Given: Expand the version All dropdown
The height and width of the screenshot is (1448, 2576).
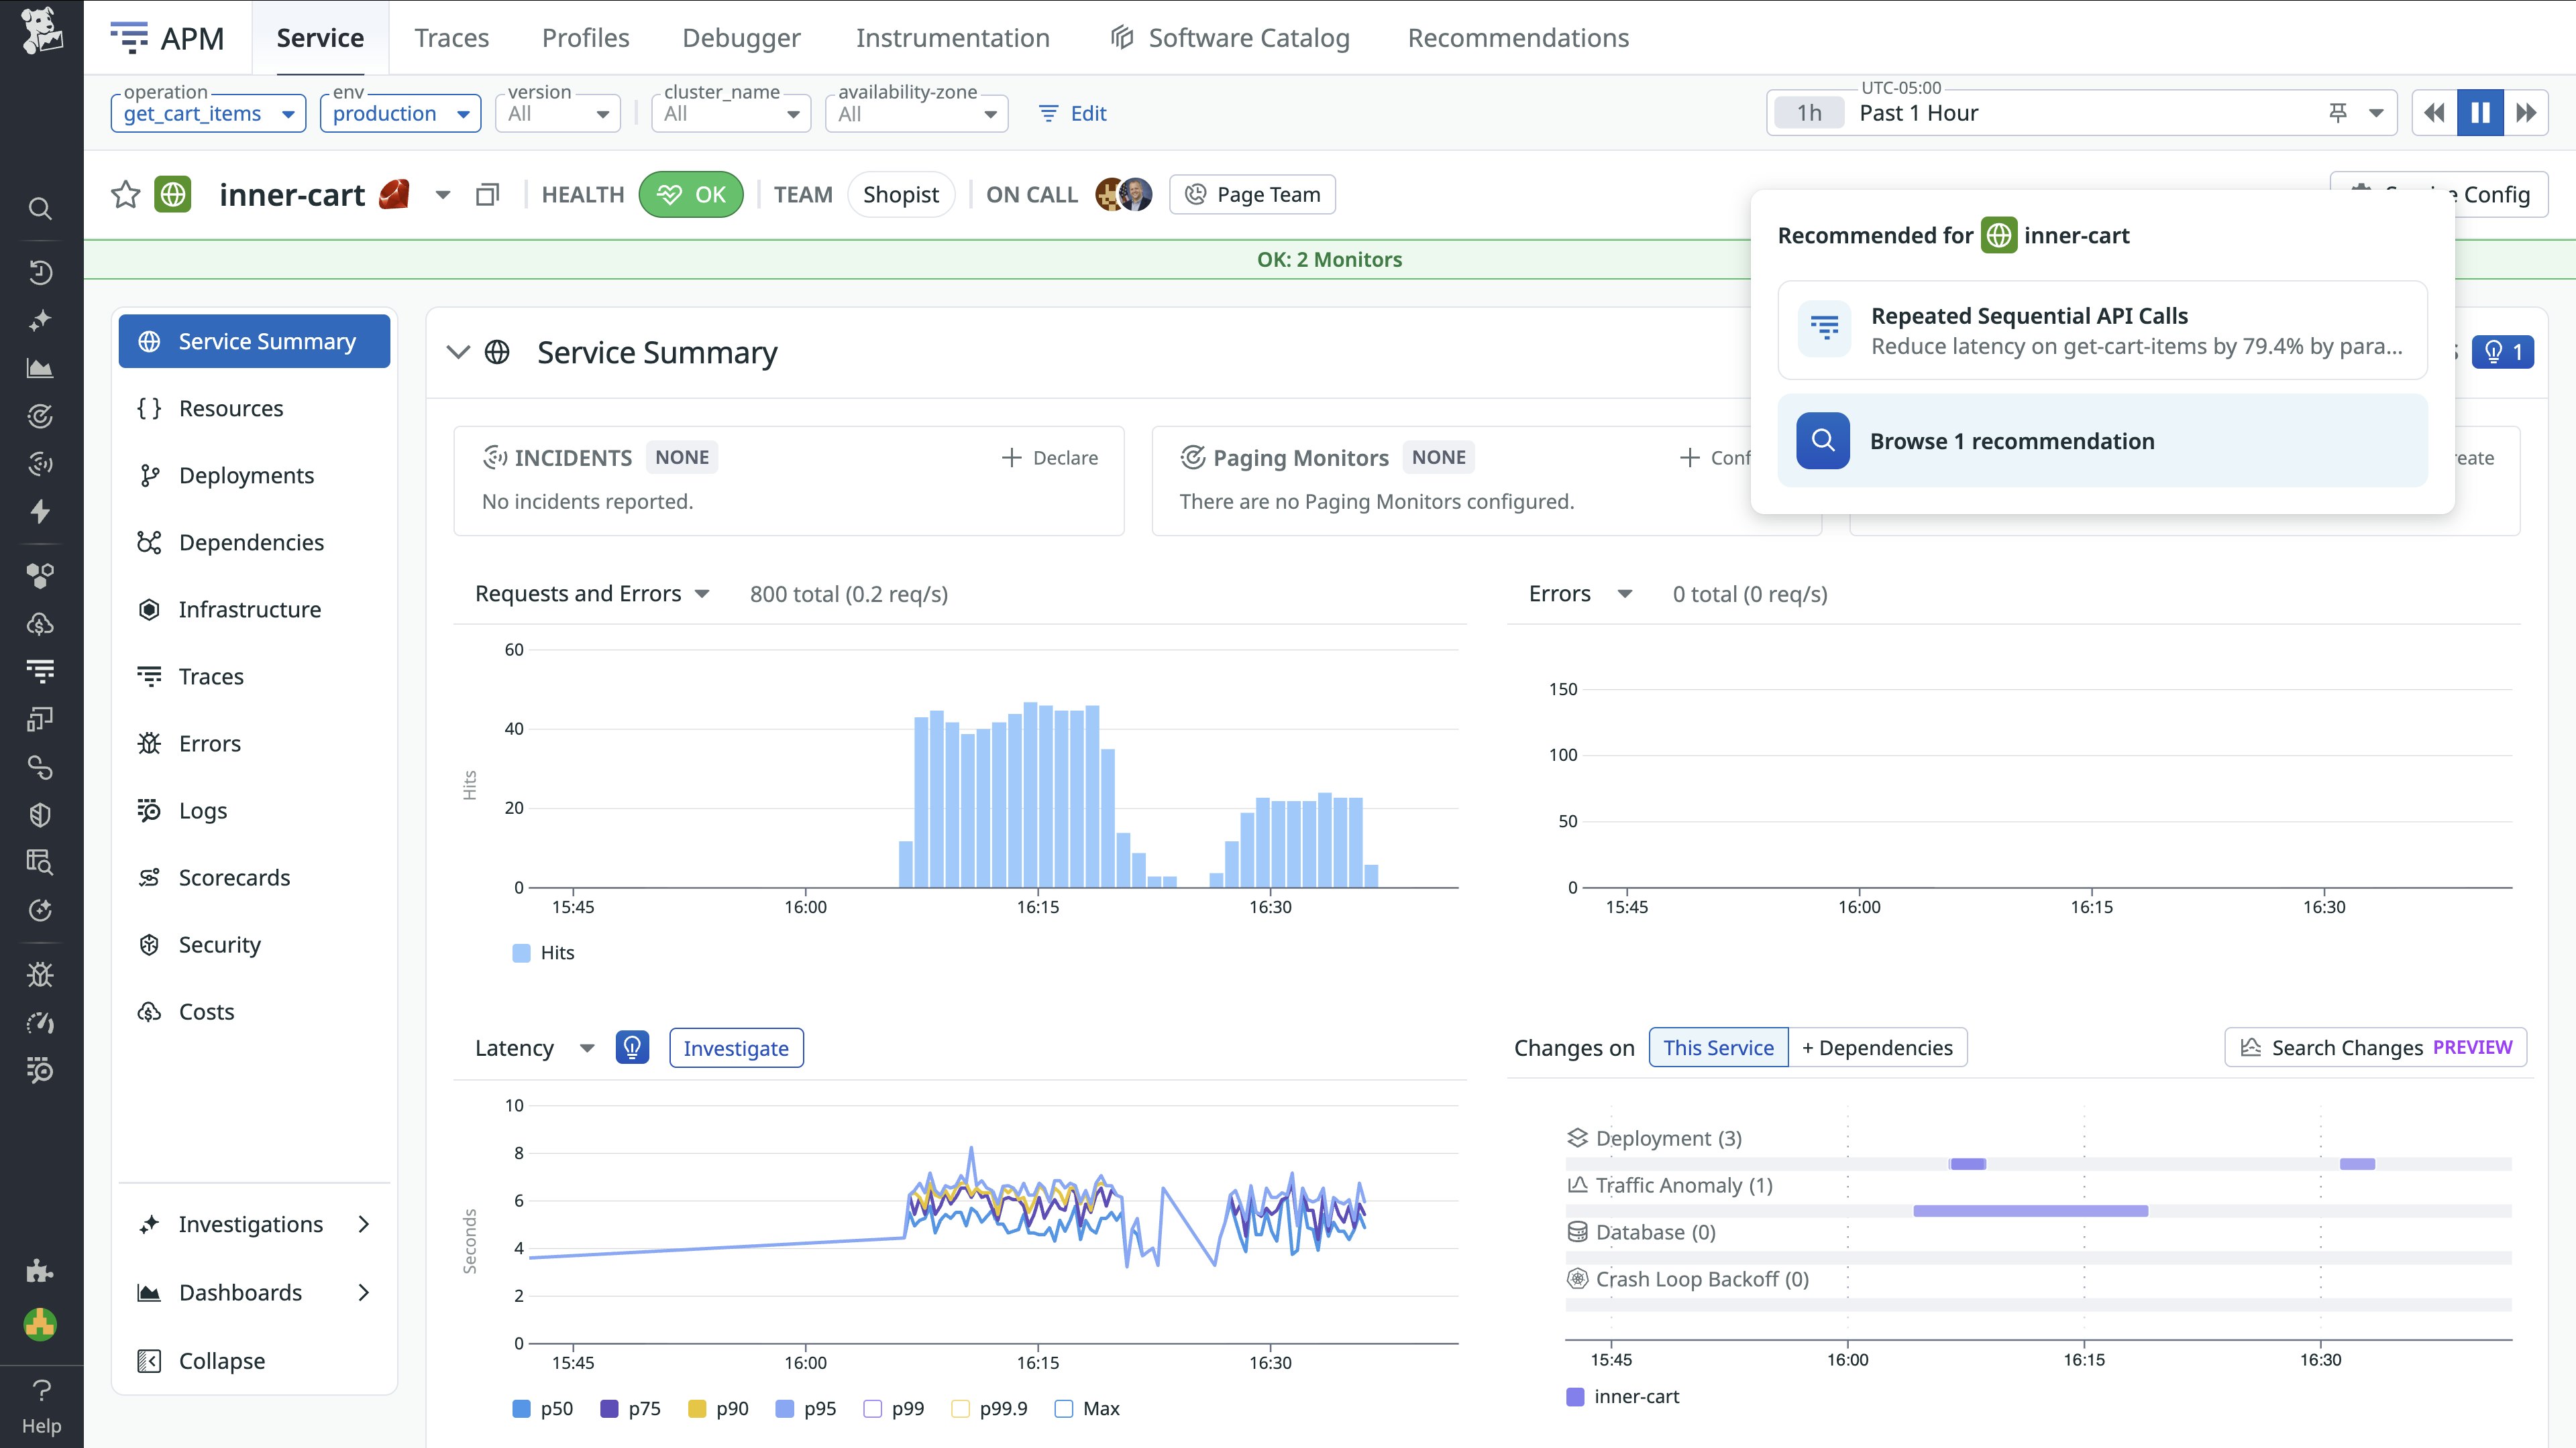Looking at the screenshot, I should pyautogui.click(x=557, y=112).
